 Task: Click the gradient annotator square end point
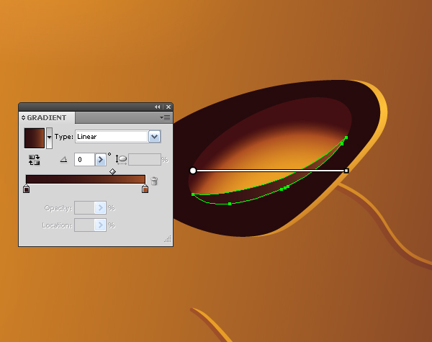(346, 171)
